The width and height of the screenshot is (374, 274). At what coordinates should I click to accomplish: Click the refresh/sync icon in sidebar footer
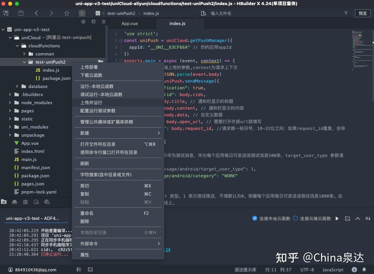(36, 202)
